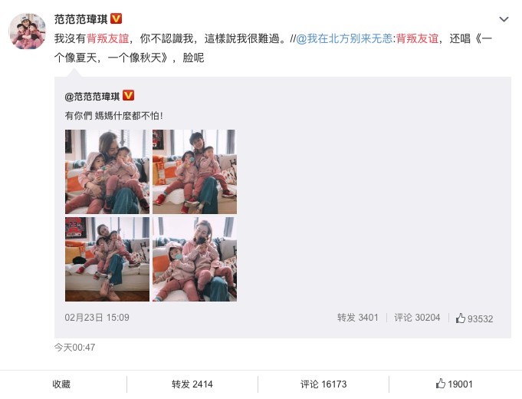
Task: Open the 范范范瑋琪 username at top
Action: coord(81,19)
